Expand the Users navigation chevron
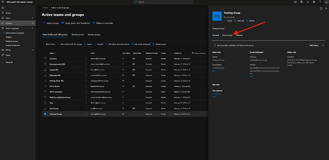 pos(32,18)
